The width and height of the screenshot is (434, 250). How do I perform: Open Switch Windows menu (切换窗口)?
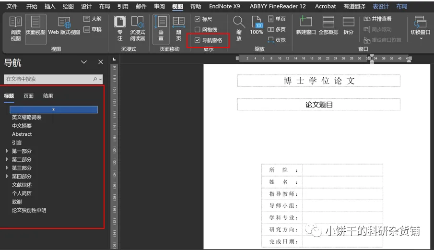pyautogui.click(x=421, y=28)
